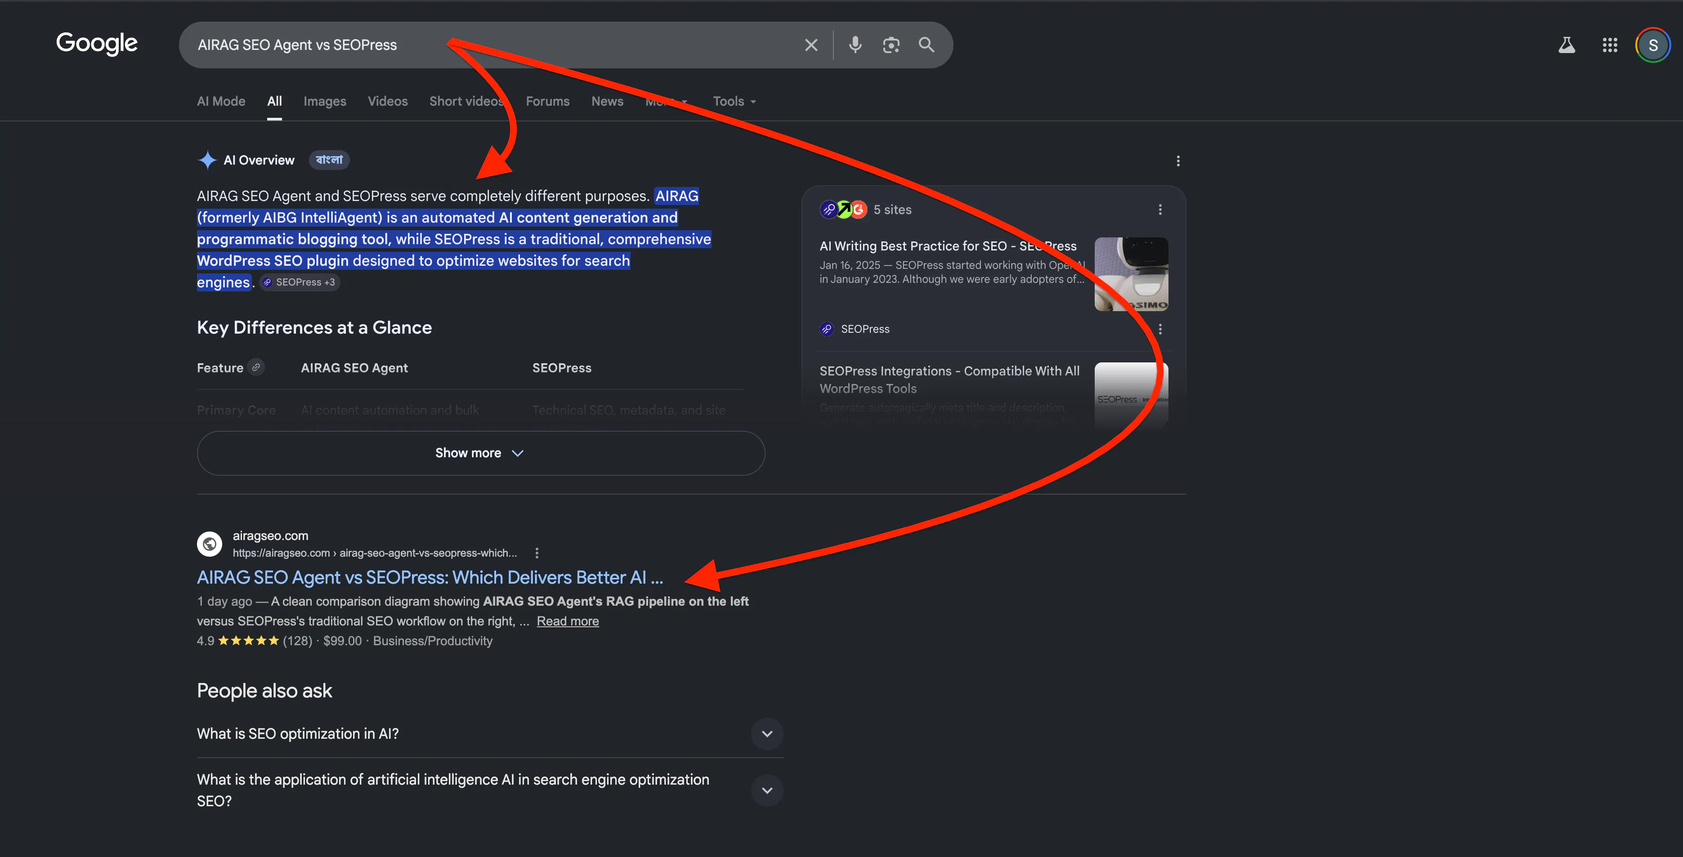Screen dimensions: 1683x857
Task: Click the SEOPress source name in sidebar
Action: (x=865, y=329)
